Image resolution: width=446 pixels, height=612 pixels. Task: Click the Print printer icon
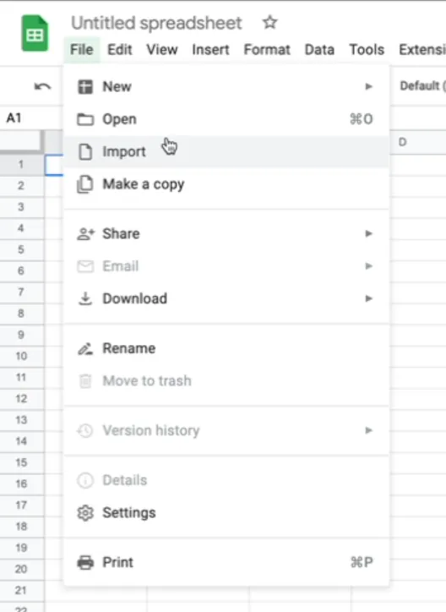click(85, 562)
